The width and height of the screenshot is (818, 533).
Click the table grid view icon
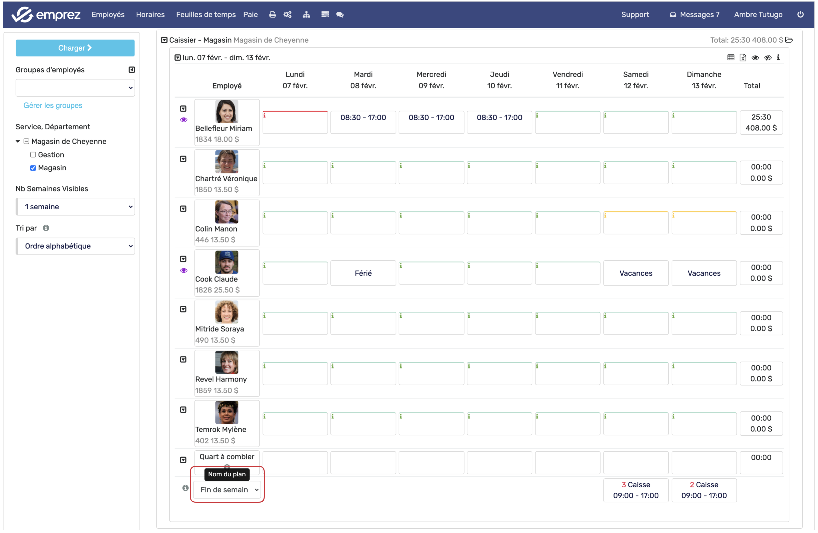[x=731, y=58]
